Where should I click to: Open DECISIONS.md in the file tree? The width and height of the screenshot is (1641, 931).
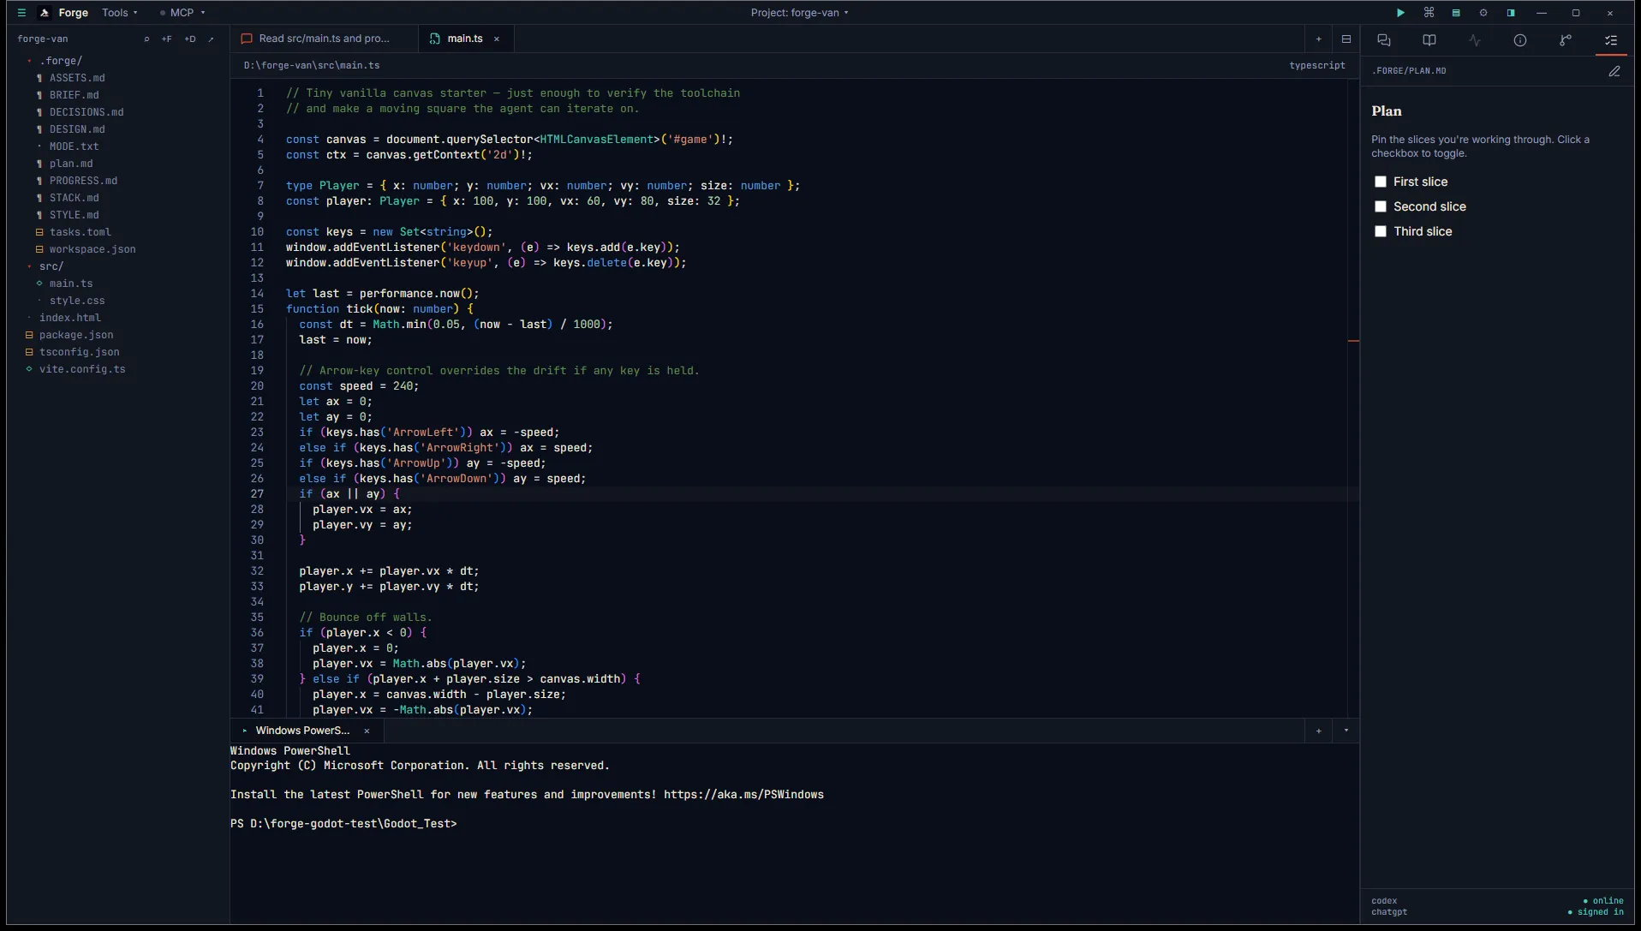(87, 112)
